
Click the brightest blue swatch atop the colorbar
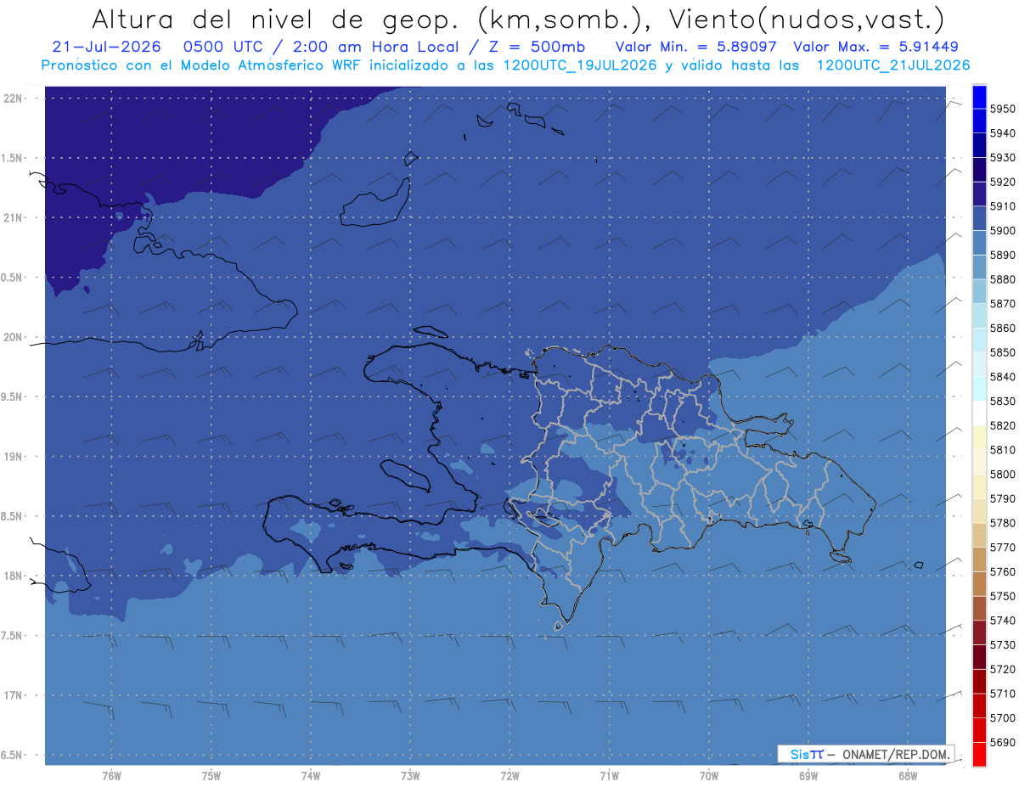pyautogui.click(x=979, y=96)
